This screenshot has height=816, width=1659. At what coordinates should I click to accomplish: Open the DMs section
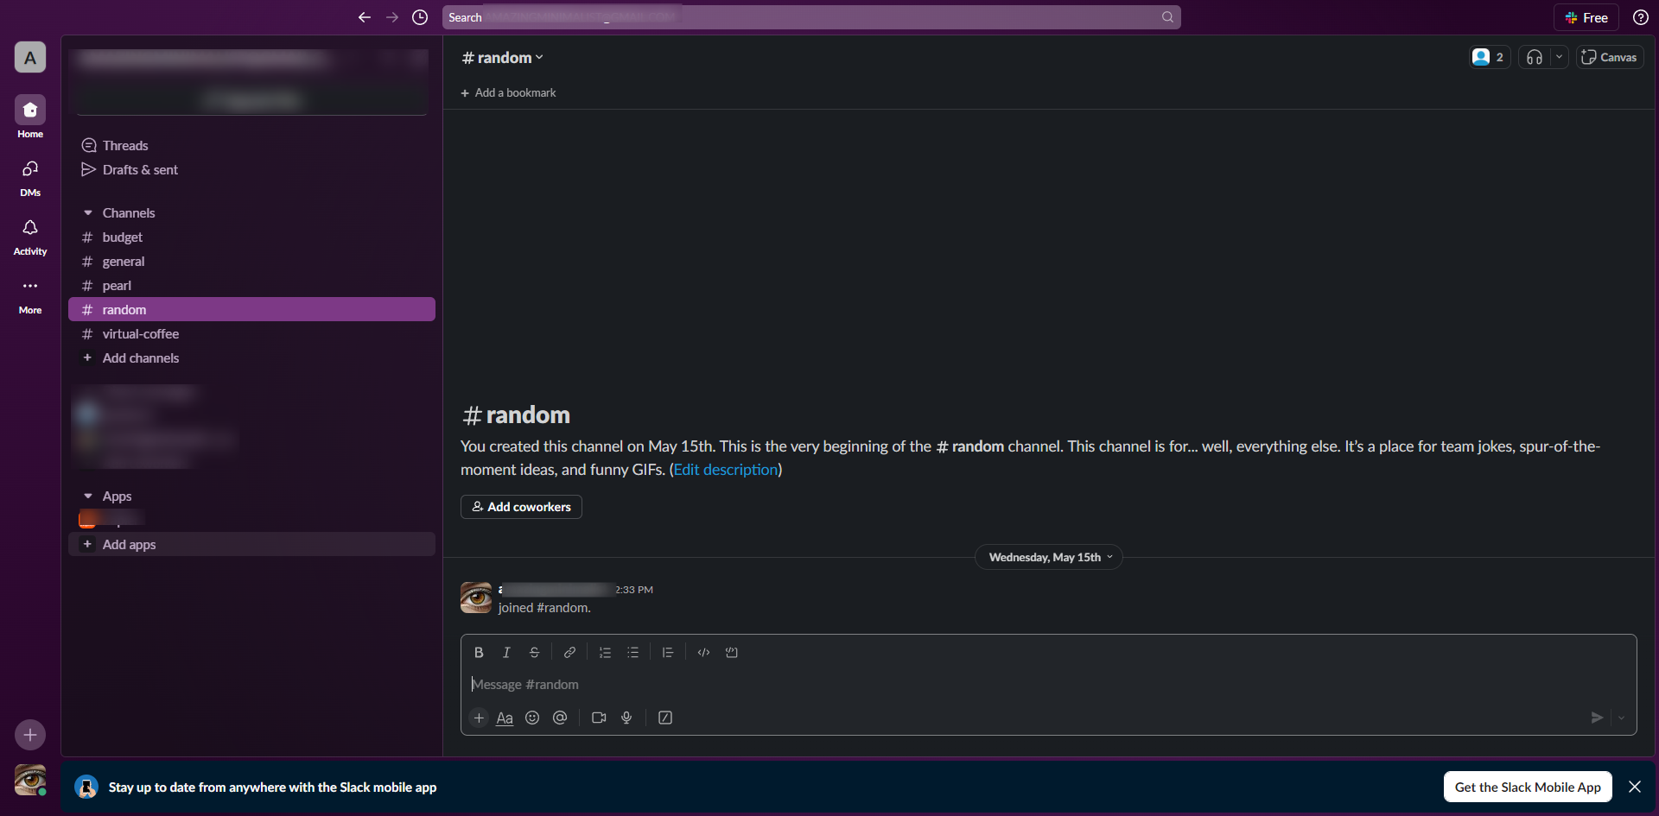click(x=30, y=177)
